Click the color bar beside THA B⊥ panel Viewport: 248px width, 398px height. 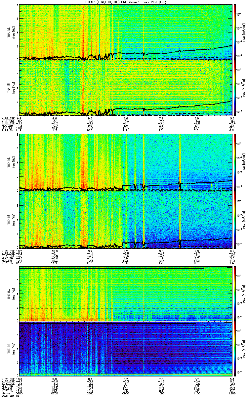click(x=235, y=32)
